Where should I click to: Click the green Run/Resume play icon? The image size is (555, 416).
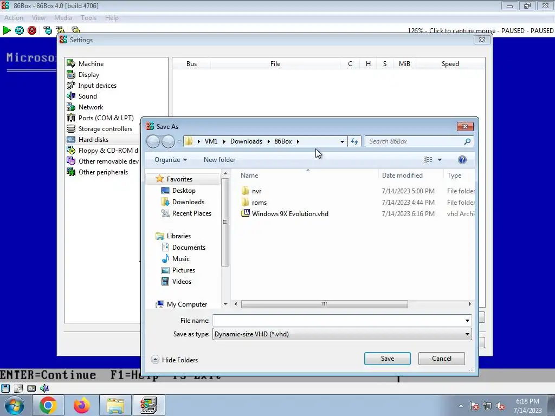(7, 30)
